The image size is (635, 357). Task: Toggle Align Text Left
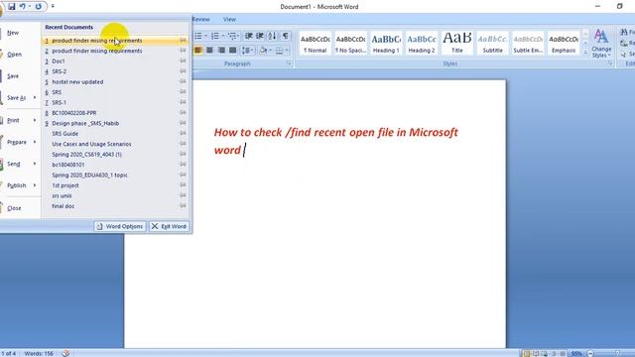(198, 51)
